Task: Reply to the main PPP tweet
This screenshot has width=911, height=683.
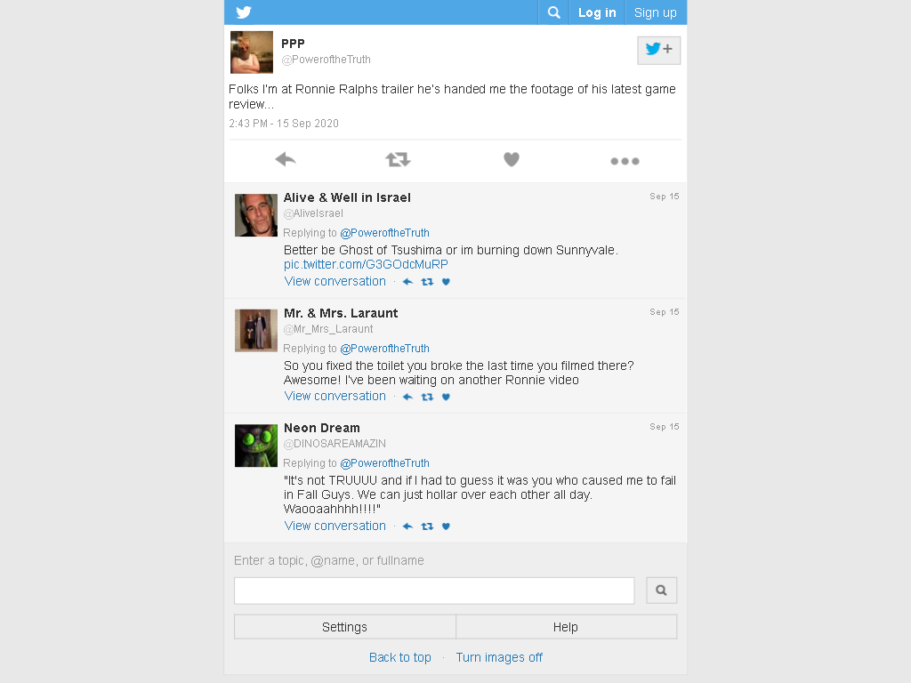Action: point(286,159)
